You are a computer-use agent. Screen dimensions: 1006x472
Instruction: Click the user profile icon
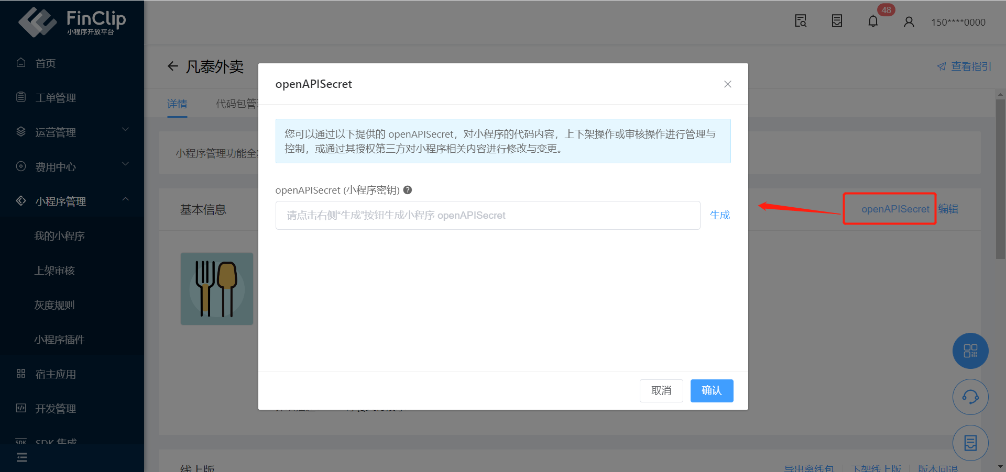point(909,22)
